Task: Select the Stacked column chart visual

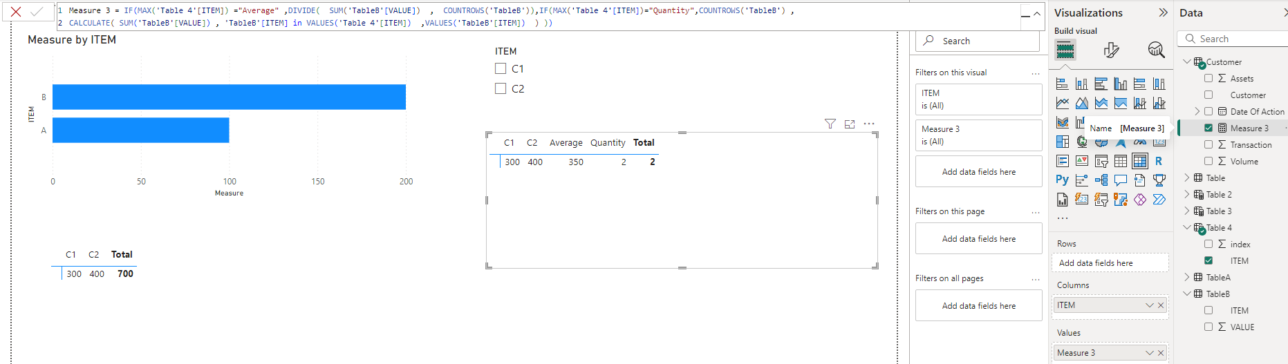Action: point(1082,84)
